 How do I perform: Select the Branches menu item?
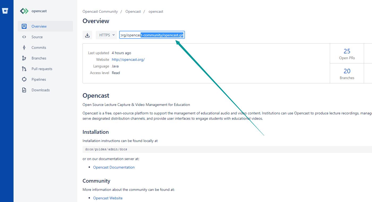tap(45, 58)
